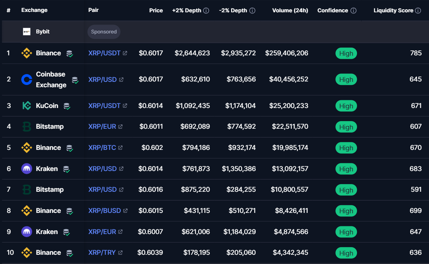The width and height of the screenshot is (429, 264).
Task: Open the XRP/TRY pair link
Action: pos(102,252)
